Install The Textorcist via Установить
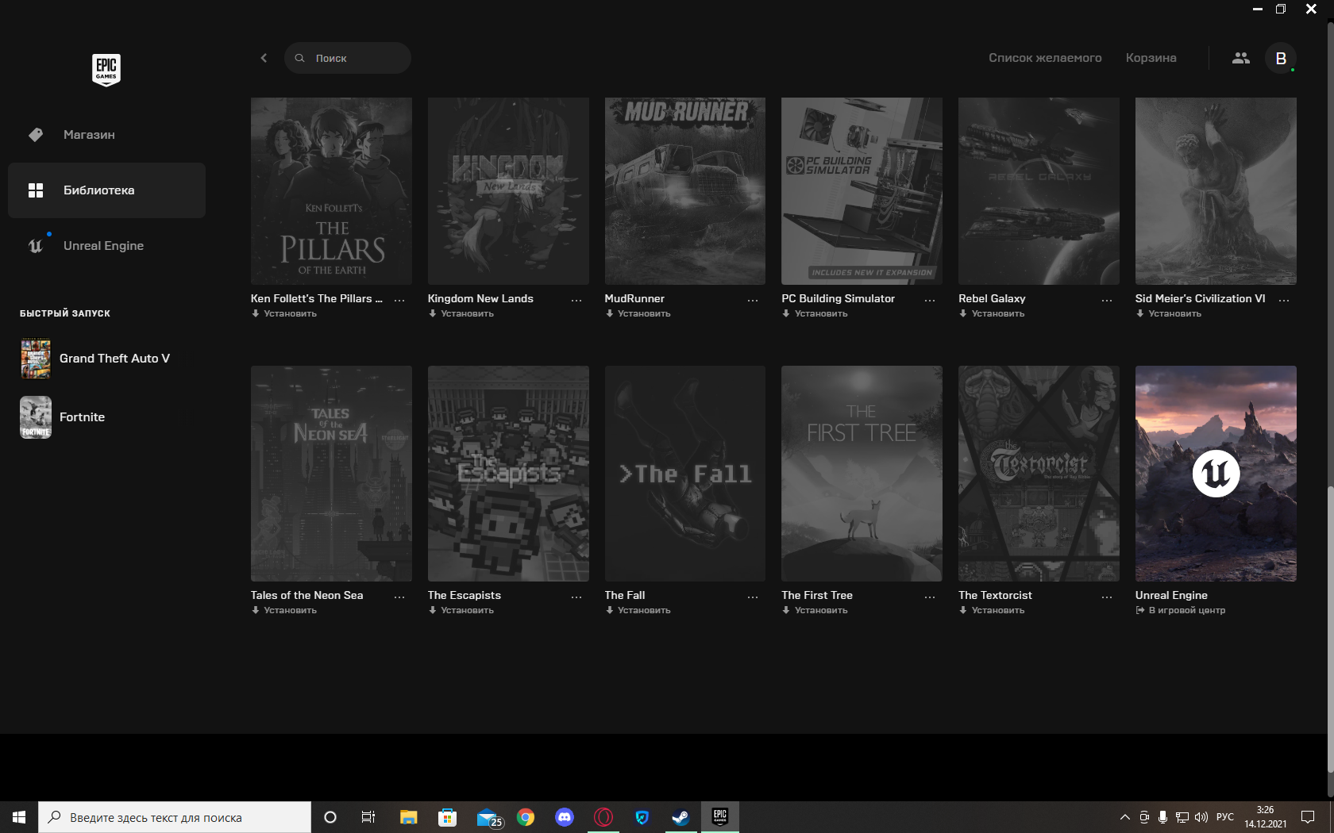The width and height of the screenshot is (1334, 833). [x=992, y=610]
